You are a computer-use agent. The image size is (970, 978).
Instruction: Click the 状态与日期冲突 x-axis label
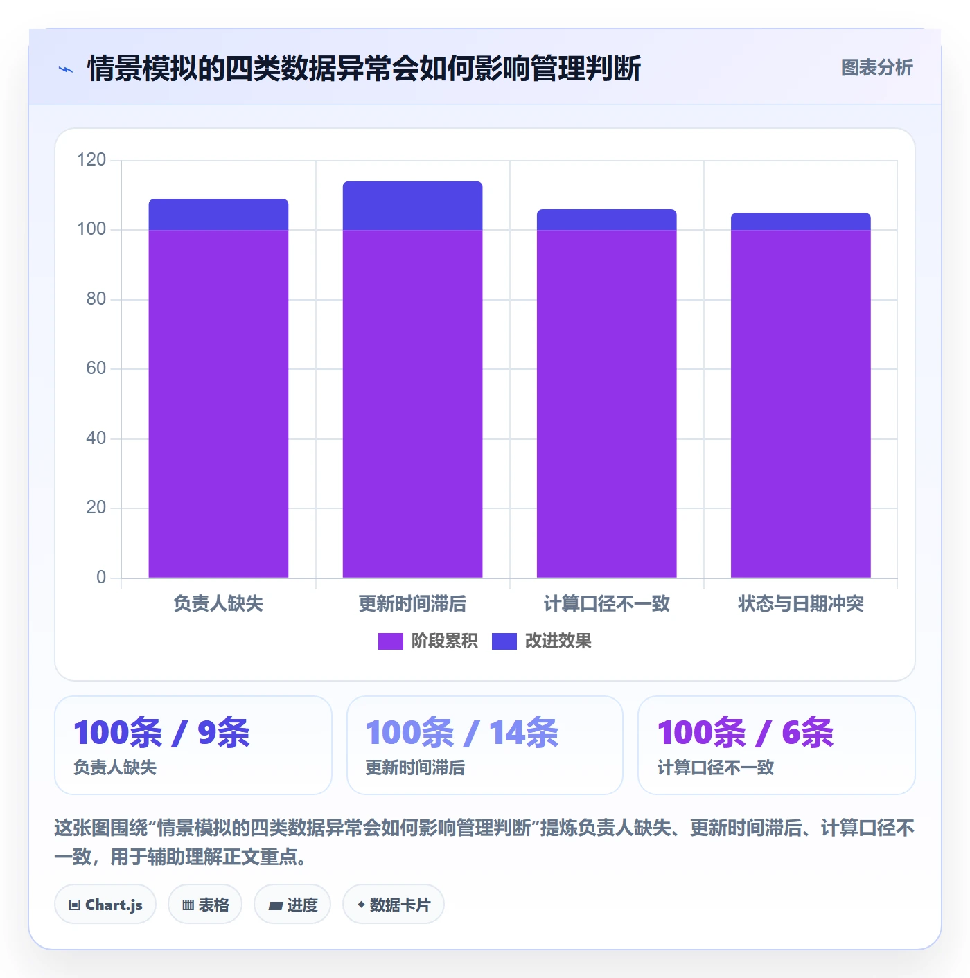tap(800, 604)
